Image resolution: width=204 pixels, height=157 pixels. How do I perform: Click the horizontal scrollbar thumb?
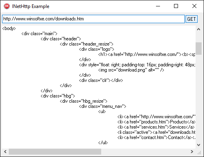(x=55, y=152)
